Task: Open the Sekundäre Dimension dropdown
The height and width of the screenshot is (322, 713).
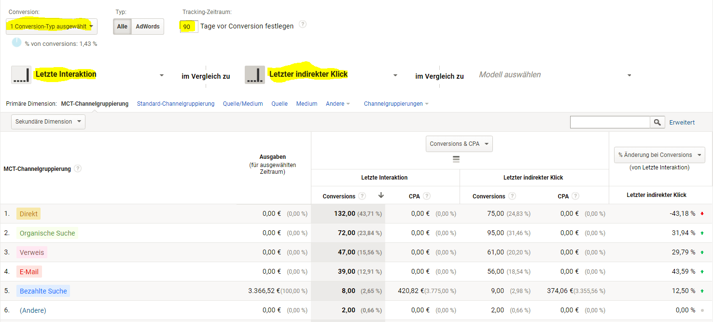Action: point(48,122)
